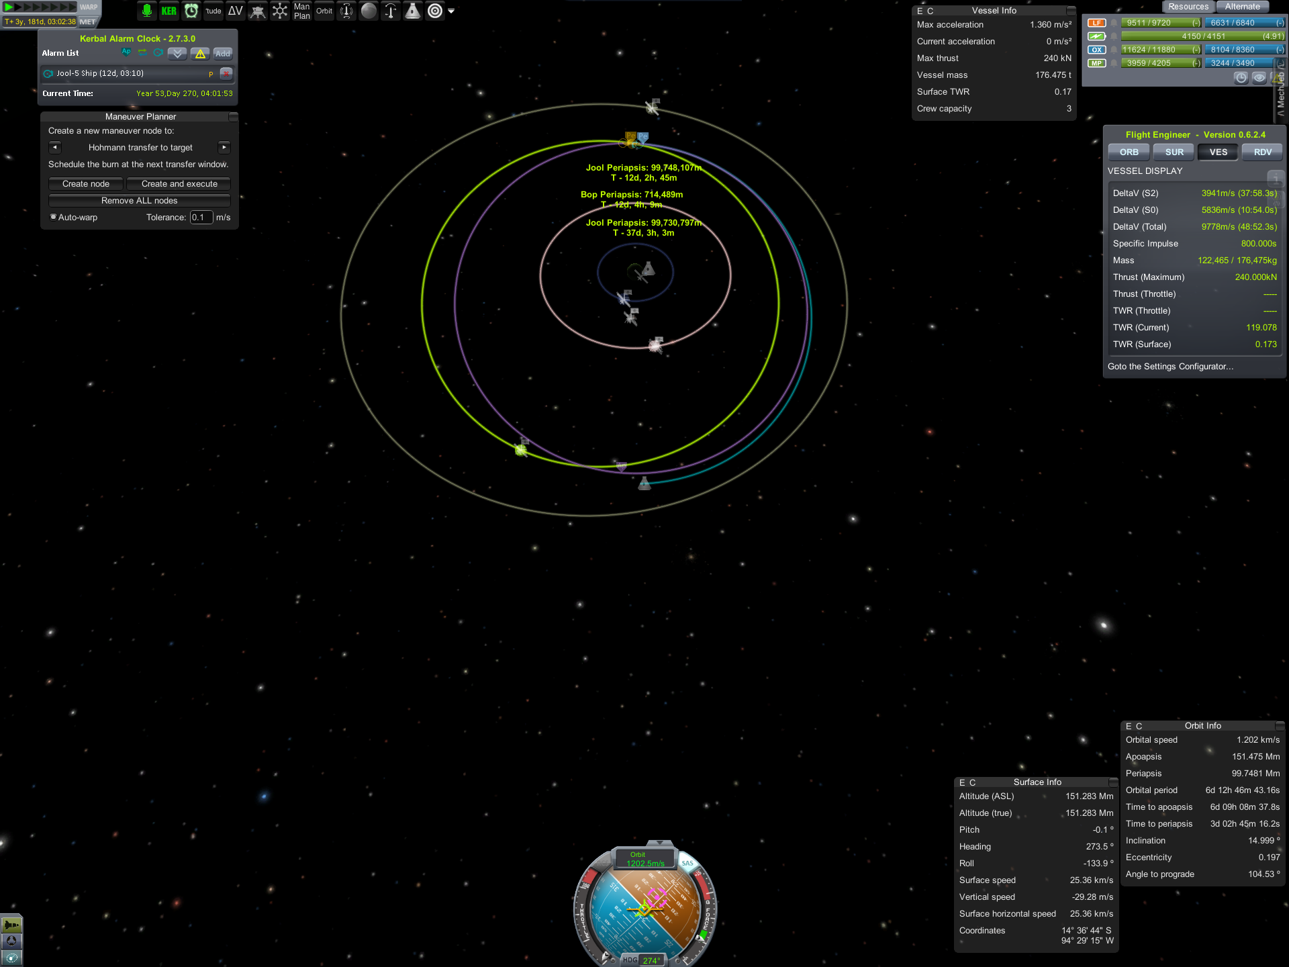Toggle the alarm bell for OX resource

point(1114,50)
